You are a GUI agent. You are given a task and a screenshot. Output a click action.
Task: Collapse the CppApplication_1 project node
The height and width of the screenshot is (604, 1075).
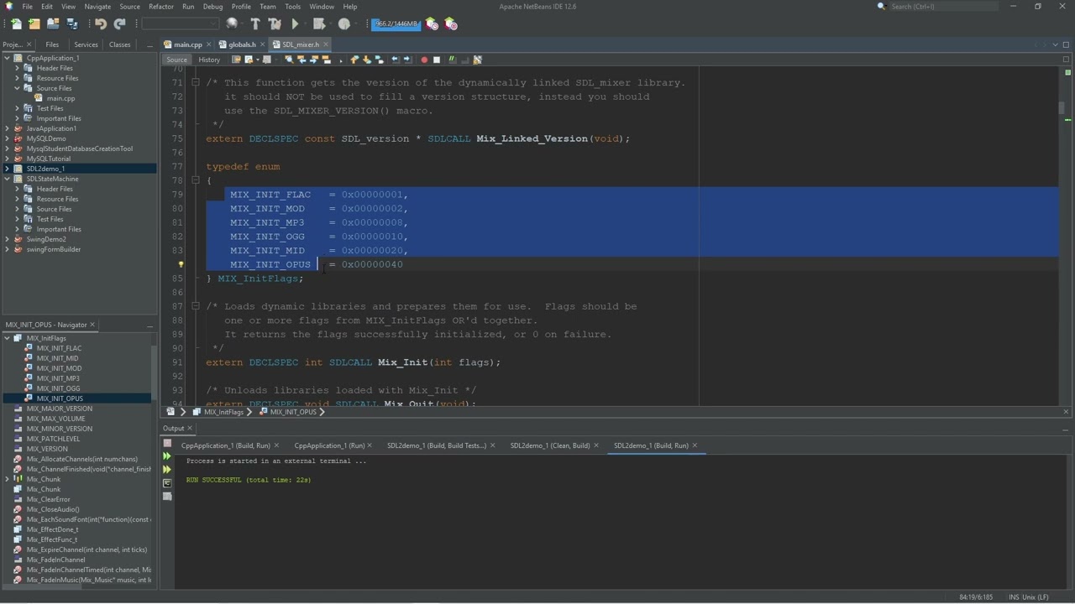8,58
